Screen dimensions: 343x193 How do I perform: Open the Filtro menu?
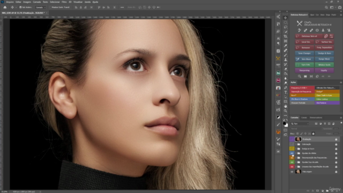(x=64, y=2)
